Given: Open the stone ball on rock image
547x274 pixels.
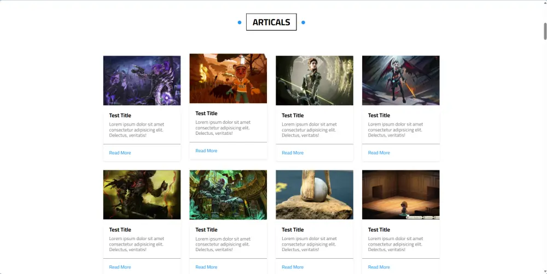Looking at the screenshot, I should (x=315, y=195).
